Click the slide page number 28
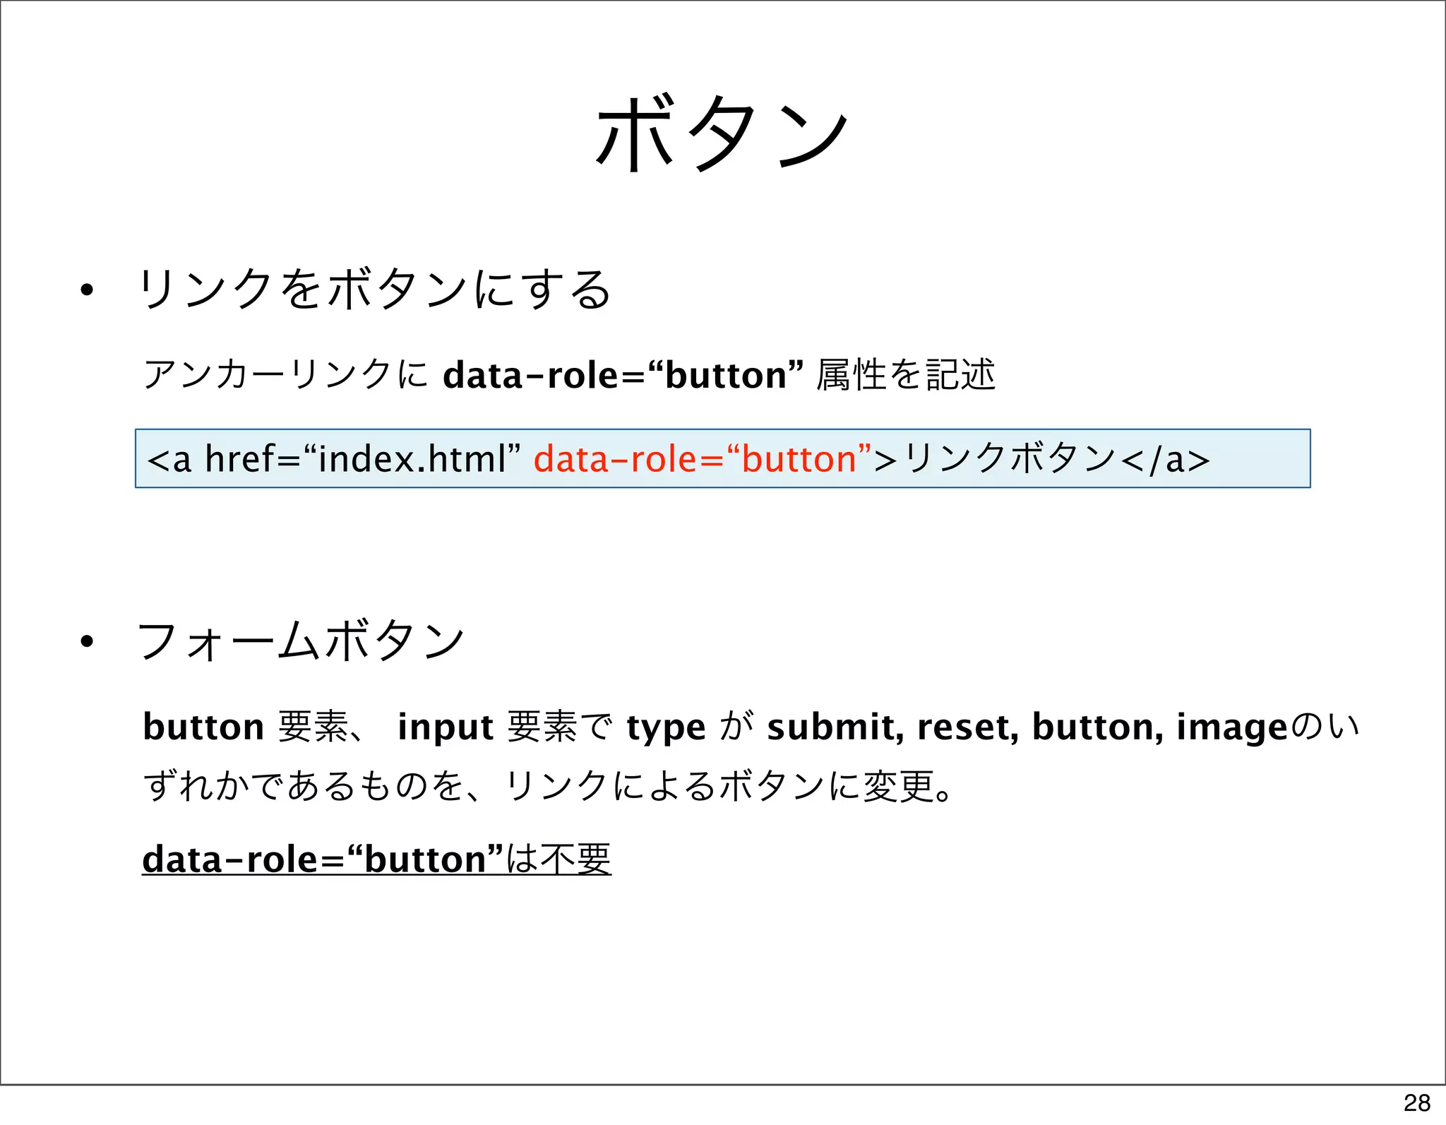 pyautogui.click(x=1417, y=1102)
